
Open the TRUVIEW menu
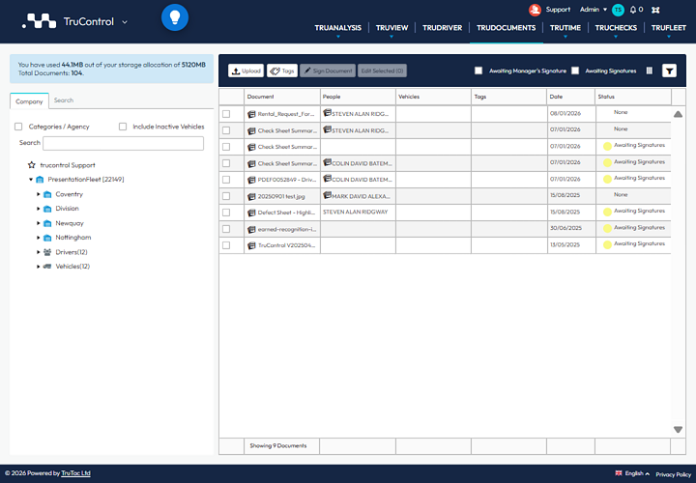391,28
